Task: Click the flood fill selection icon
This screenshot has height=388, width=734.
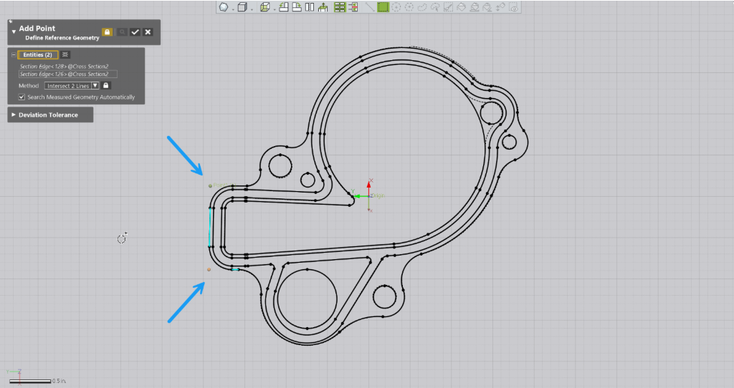Action: [x=462, y=7]
